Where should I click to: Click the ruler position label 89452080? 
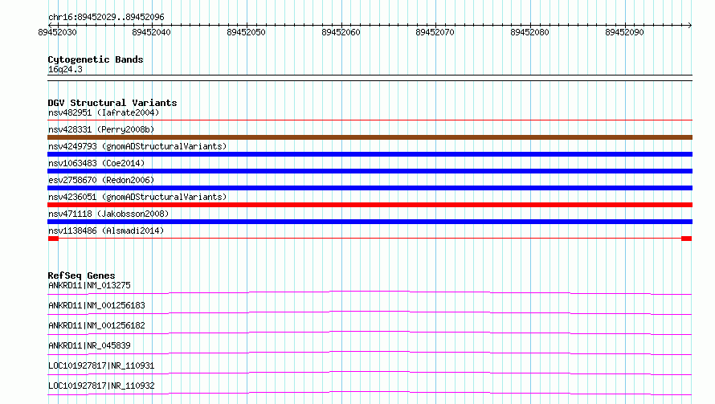point(530,32)
